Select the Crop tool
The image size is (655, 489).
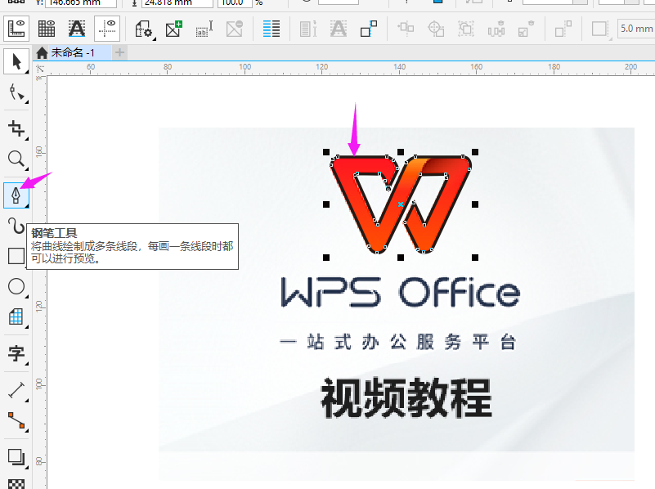pos(16,128)
